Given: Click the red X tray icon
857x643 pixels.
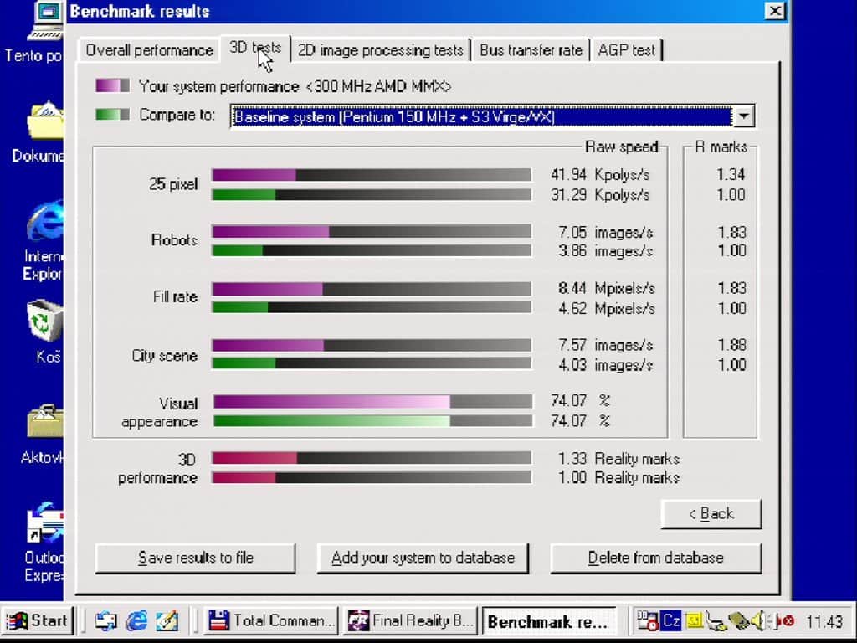Looking at the screenshot, I should pyautogui.click(x=785, y=621).
